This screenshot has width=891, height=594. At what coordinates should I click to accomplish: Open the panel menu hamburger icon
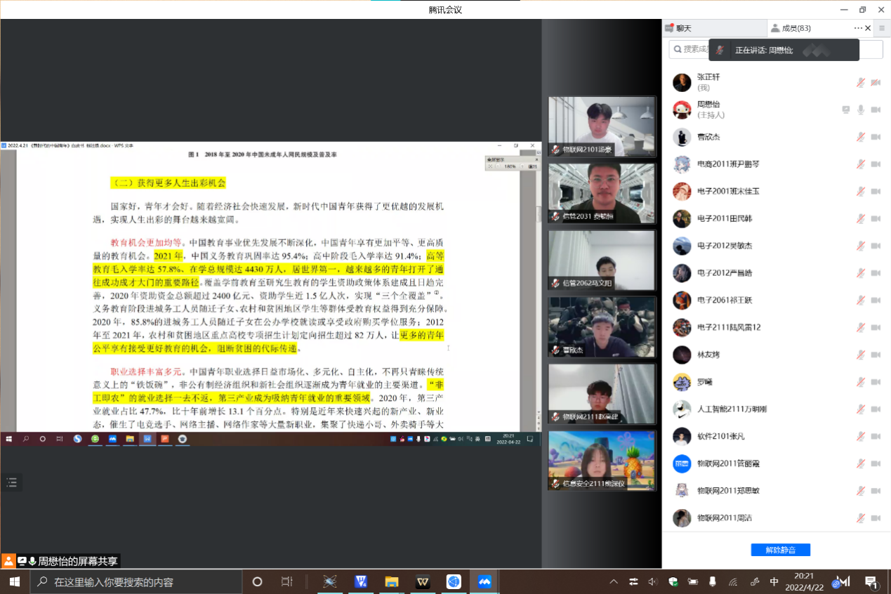882,28
